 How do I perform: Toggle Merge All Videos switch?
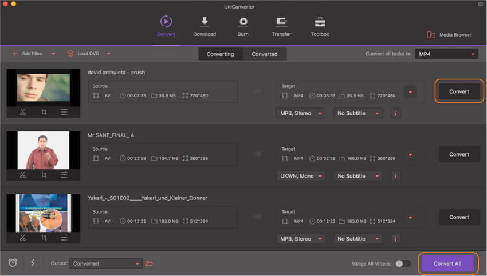(403, 263)
